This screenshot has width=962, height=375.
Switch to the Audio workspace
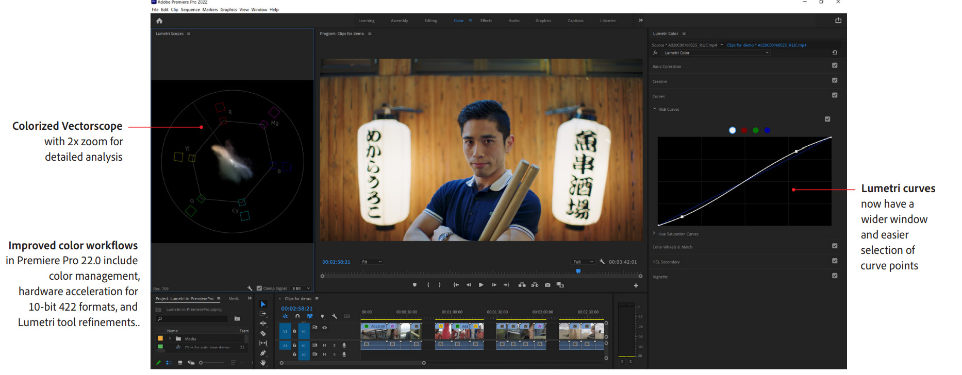tap(514, 21)
